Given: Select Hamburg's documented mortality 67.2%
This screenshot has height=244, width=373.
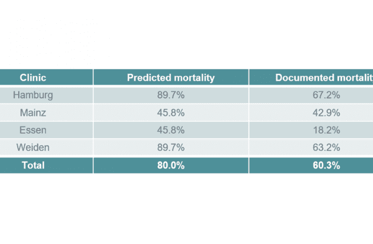Looking at the screenshot, I should point(326,95).
